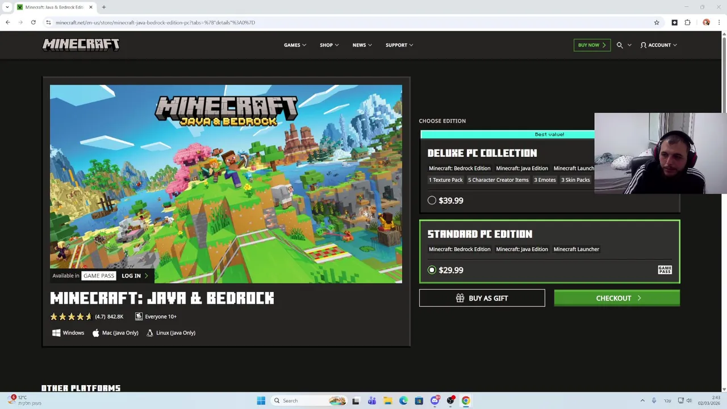The image size is (727, 409).
Task: Open Microsoft Store from the taskbar
Action: 419,400
